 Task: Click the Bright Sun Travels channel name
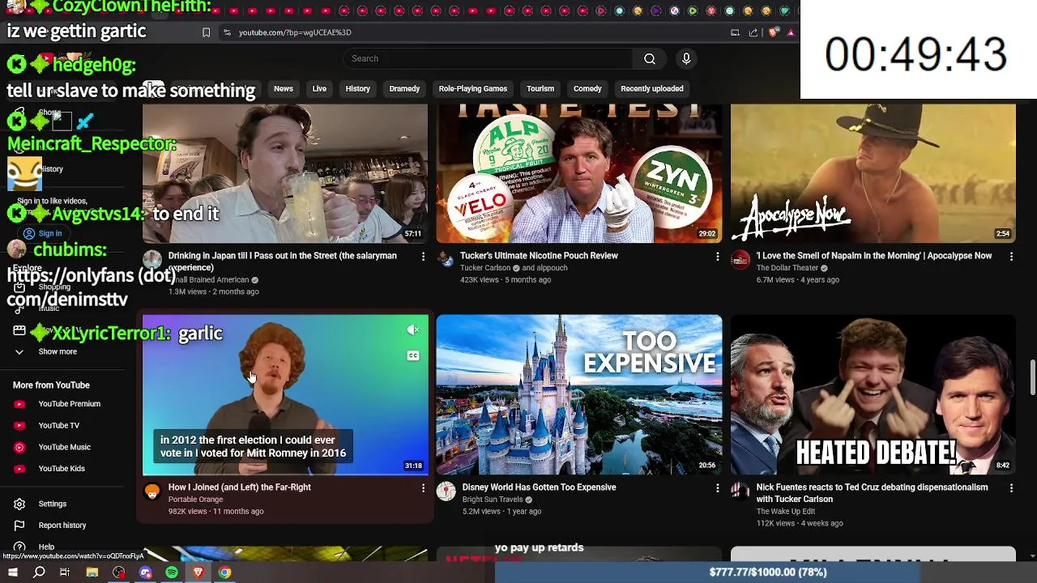coord(493,500)
